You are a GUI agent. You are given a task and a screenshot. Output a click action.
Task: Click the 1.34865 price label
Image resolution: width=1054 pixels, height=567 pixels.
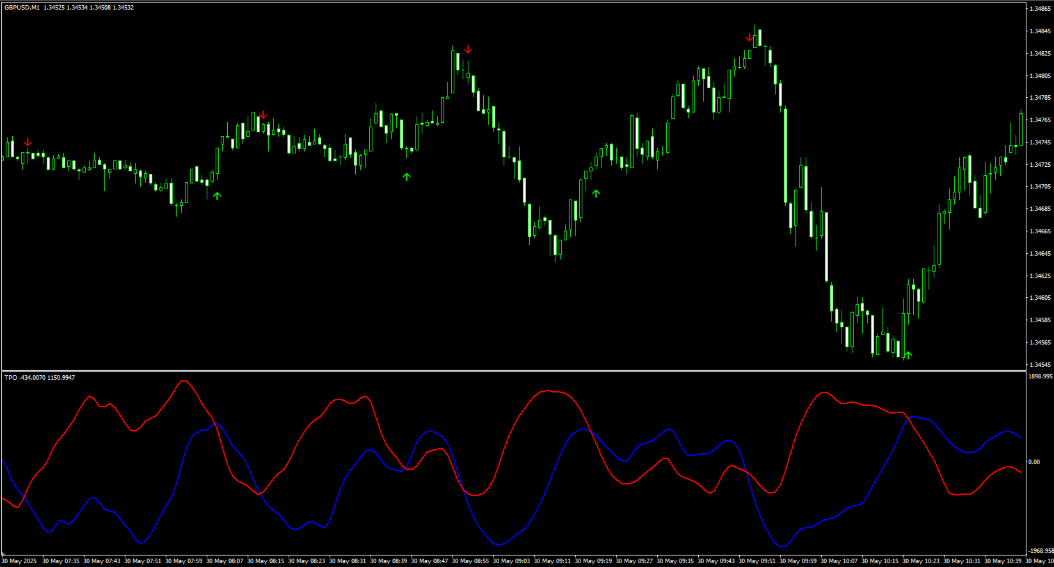click(1040, 9)
